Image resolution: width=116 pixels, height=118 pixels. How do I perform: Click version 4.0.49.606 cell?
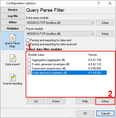[95, 73]
